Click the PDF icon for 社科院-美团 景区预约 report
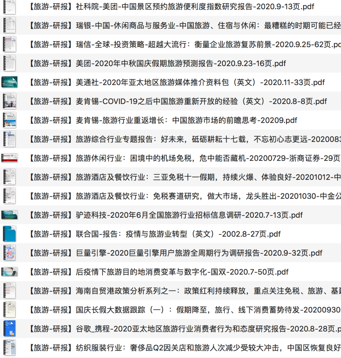Screen dimensions: 341x358 tap(9, 7)
